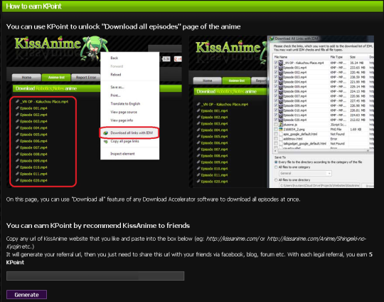Image resolution: width=384 pixels, height=302 pixels.
Task: Click chain icon beside Episode 004.mp4 in left screenshot
Action: point(17,127)
